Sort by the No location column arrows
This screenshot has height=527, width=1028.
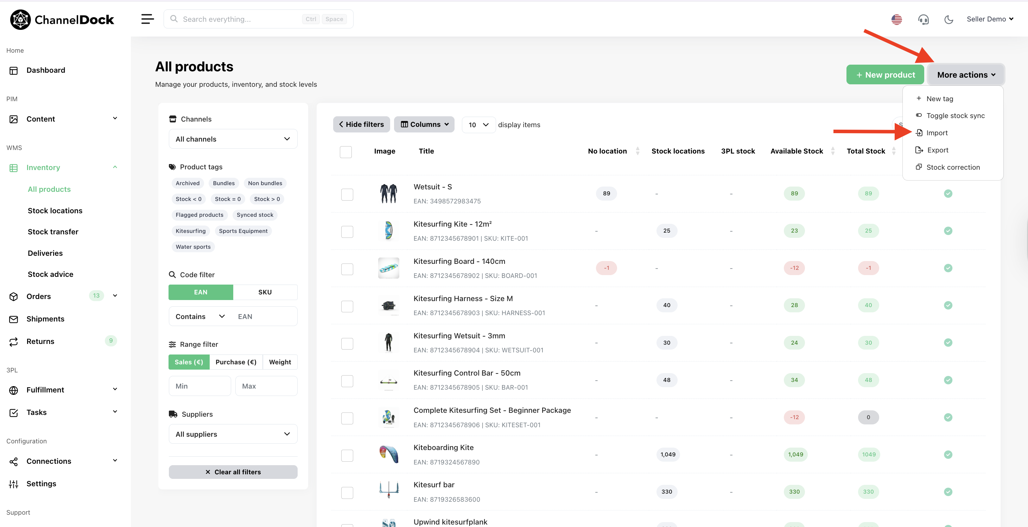tap(637, 151)
